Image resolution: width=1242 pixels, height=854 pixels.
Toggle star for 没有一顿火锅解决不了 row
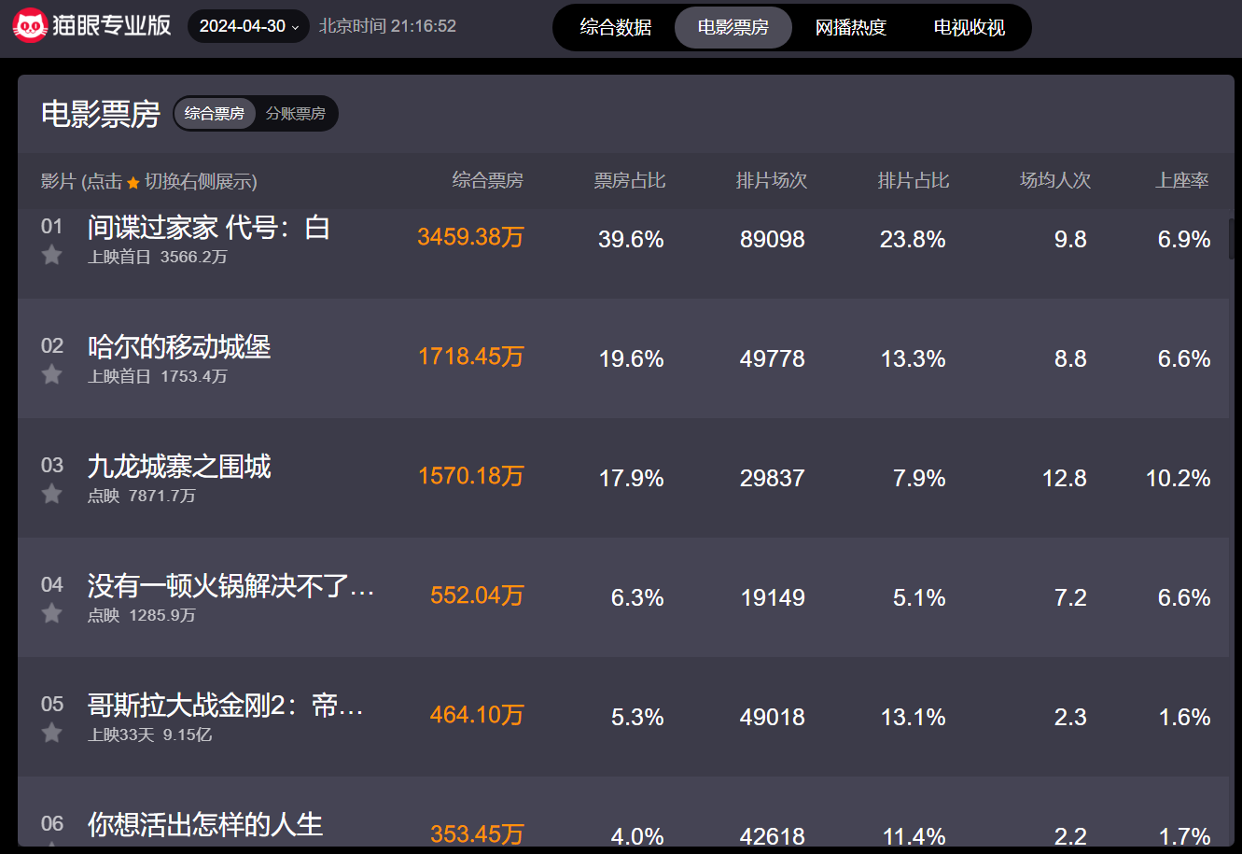pyautogui.click(x=52, y=613)
